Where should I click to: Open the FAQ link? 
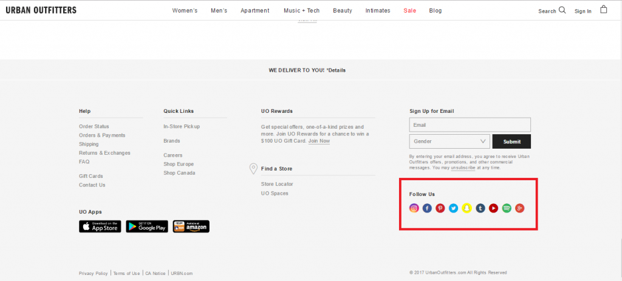click(x=84, y=161)
